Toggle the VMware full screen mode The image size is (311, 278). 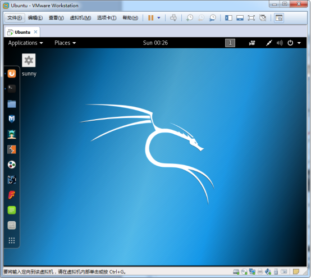251,18
